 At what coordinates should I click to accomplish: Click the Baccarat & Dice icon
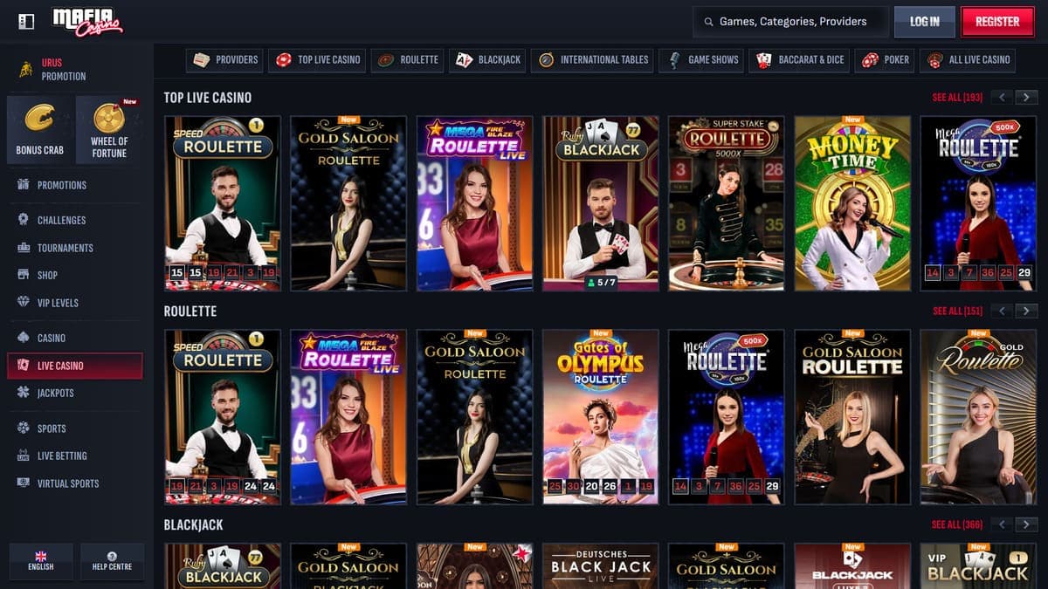(x=764, y=59)
